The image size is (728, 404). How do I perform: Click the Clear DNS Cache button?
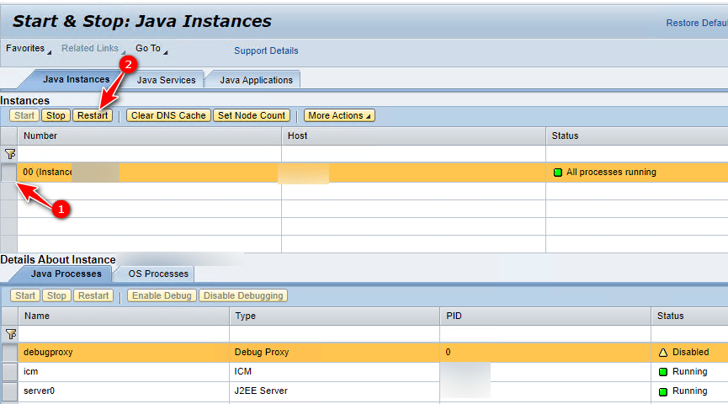coord(168,115)
